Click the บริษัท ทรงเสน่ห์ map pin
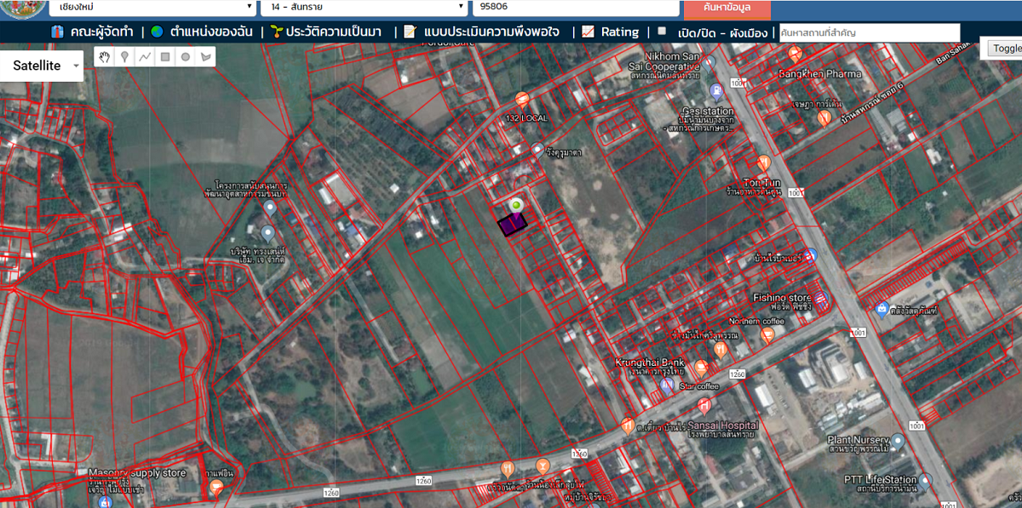 (267, 233)
